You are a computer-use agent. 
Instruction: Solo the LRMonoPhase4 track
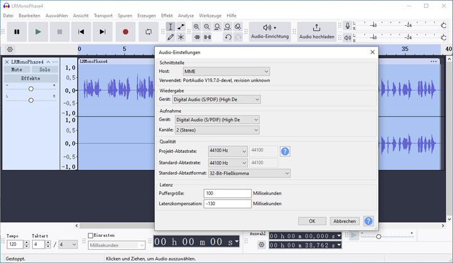pos(45,70)
